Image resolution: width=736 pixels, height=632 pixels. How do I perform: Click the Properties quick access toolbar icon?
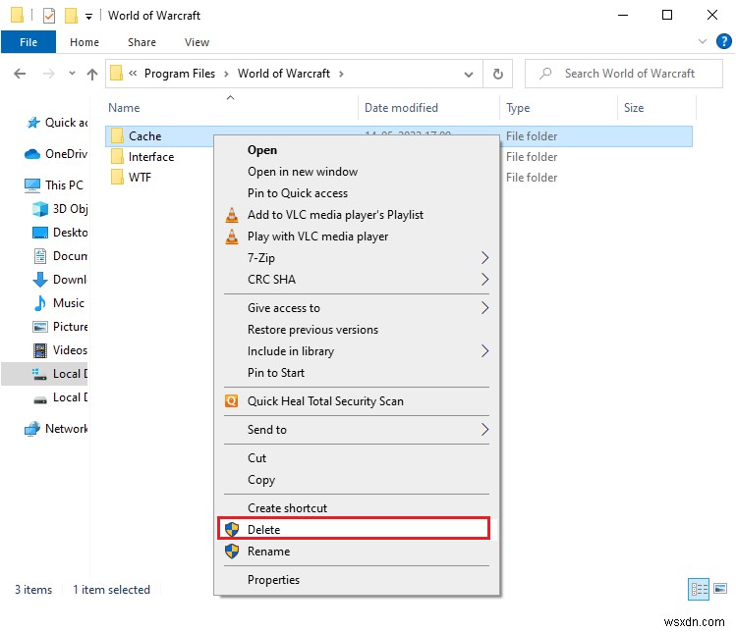coord(49,16)
